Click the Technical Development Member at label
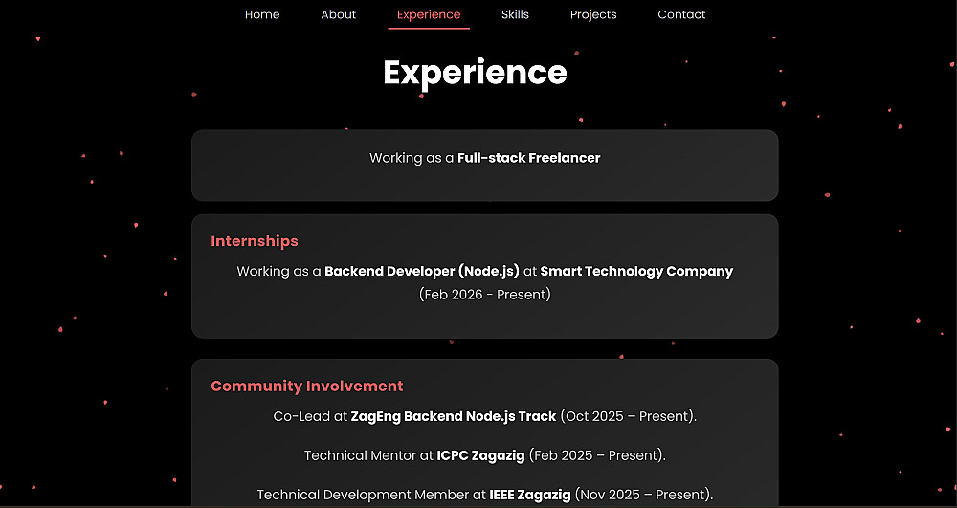The image size is (957, 508). tap(371, 495)
